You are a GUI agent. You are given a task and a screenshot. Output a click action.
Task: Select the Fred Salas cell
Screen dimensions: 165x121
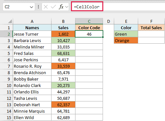tap(32, 53)
